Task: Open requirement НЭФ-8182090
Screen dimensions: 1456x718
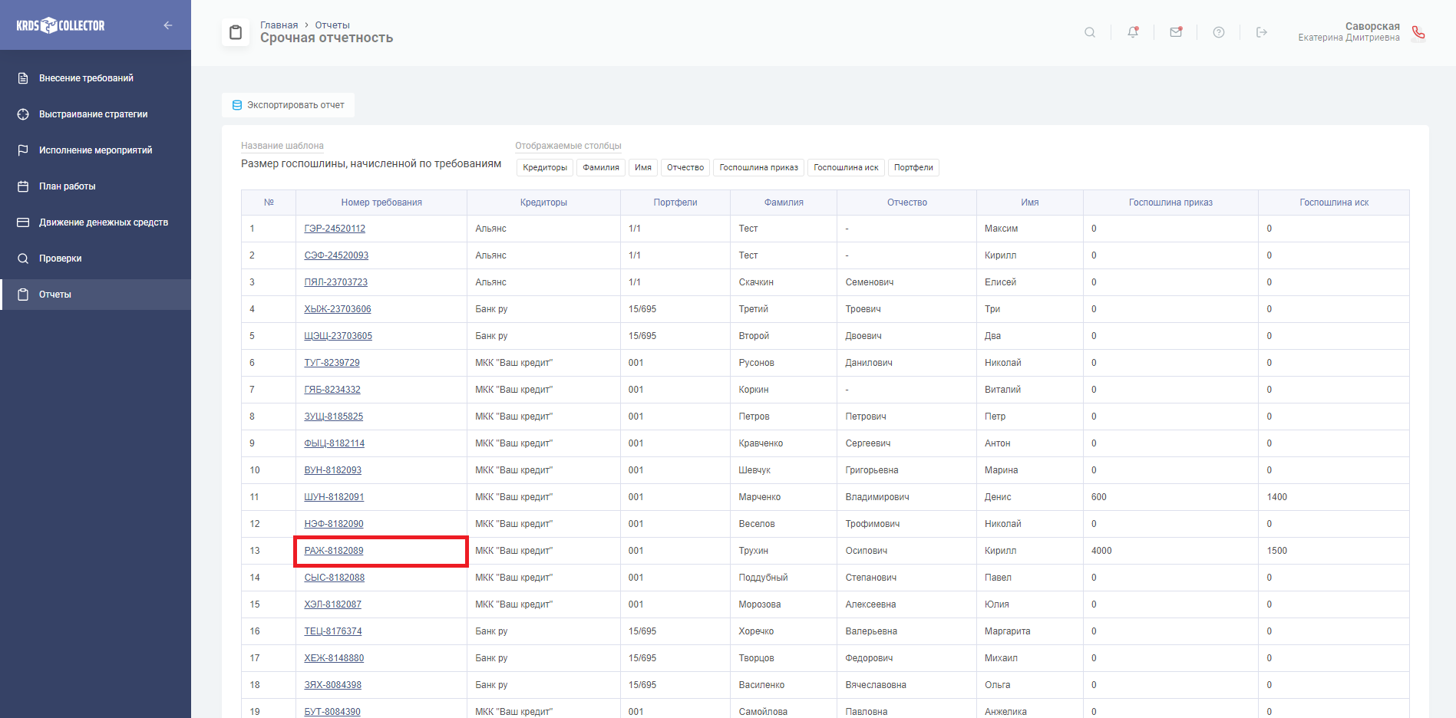Action: coord(334,524)
